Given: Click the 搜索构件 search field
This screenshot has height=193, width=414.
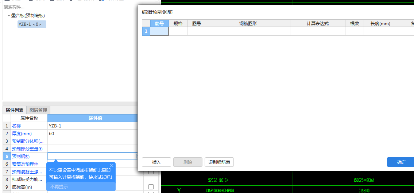Looking at the screenshot, I should (70, 7).
